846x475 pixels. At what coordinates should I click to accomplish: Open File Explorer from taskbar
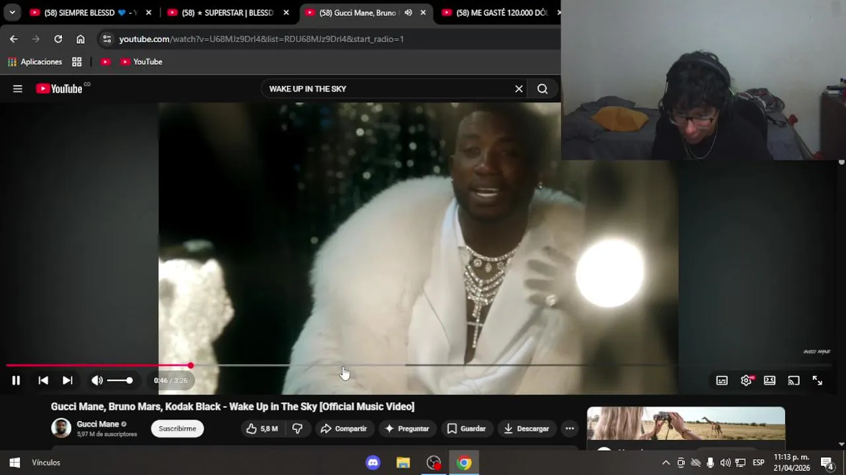pyautogui.click(x=403, y=462)
